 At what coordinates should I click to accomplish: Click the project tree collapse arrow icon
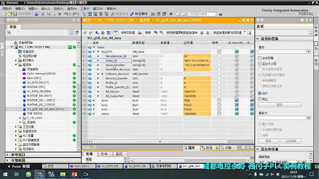(78, 20)
